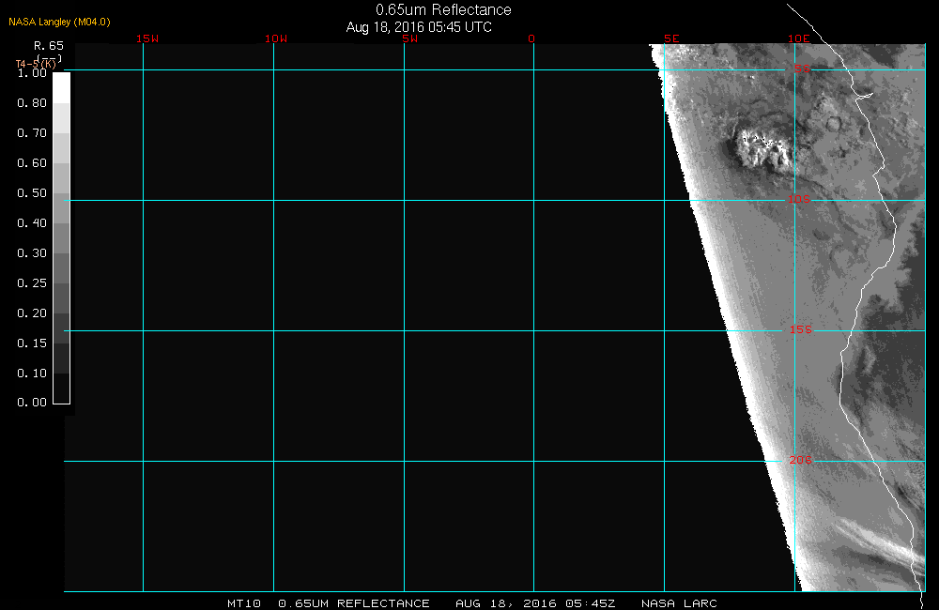
Task: Click the 0.00 colorbar value
Action: 32,403
